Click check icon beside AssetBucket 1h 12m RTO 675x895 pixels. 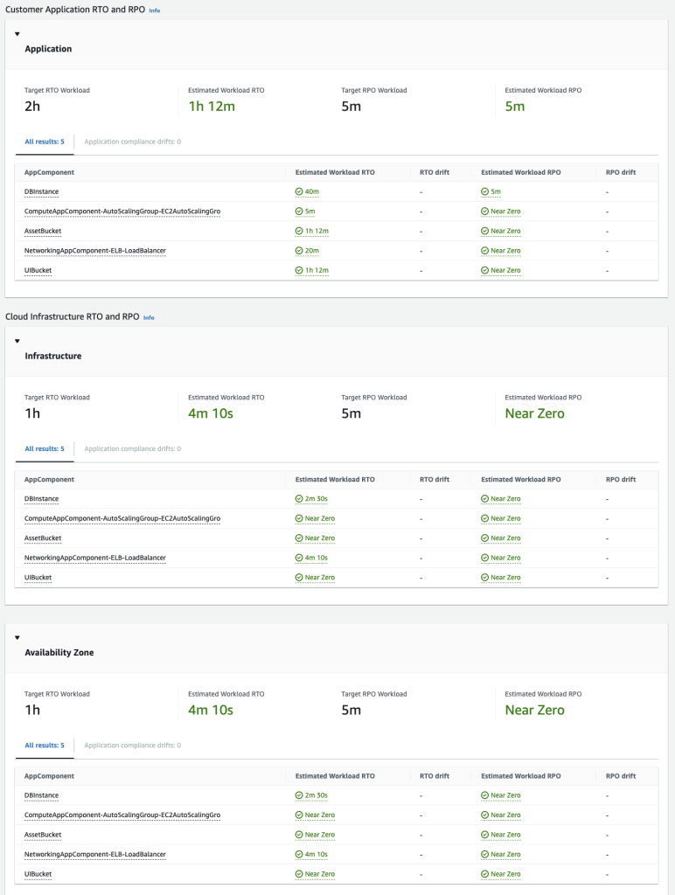tap(299, 231)
